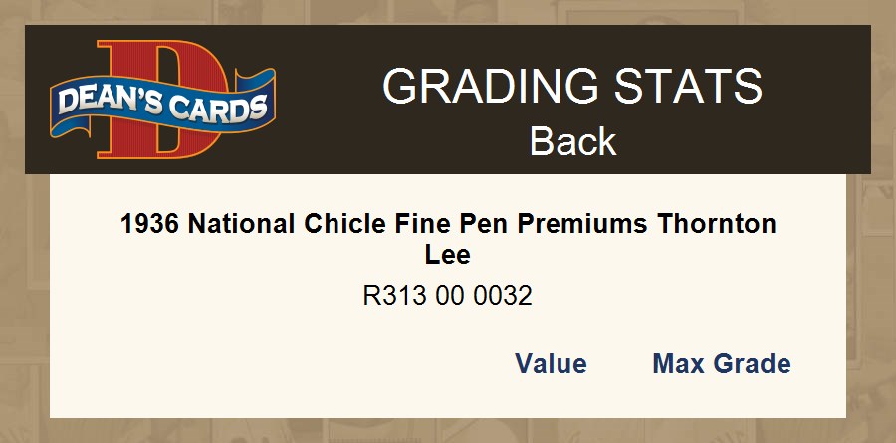
Task: Click the name Thornton in the card title
Action: (716, 224)
